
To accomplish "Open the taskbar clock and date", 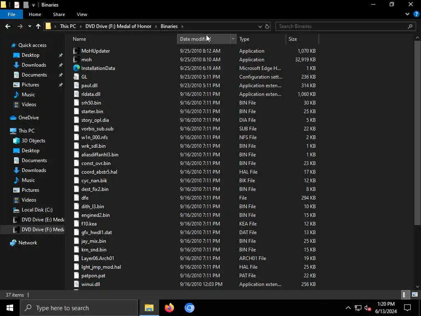I will point(386,308).
